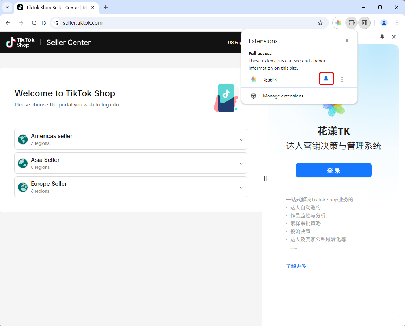Screen dimensions: 405x326
Task: Click the blue 登录 login button
Action: (x=333, y=170)
